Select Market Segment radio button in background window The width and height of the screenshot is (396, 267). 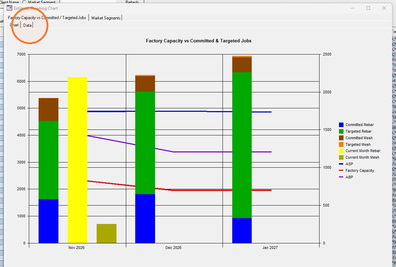(24, 2)
